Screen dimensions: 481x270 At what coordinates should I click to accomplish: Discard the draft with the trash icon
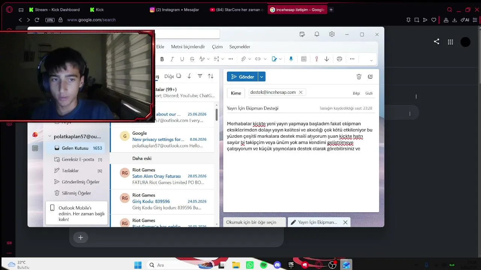tap(359, 76)
